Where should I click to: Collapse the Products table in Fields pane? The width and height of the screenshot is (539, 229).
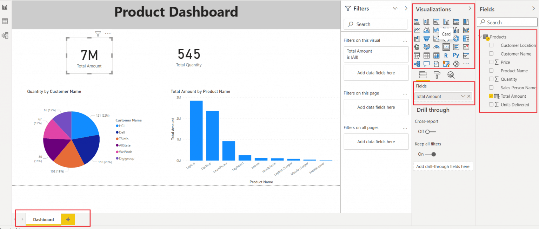coord(480,37)
